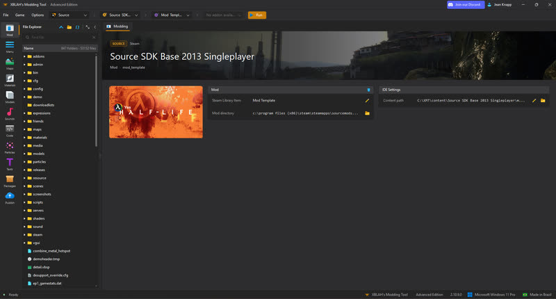Click the Ready status text
Viewport: 556px width, 299px height.
coord(13,295)
